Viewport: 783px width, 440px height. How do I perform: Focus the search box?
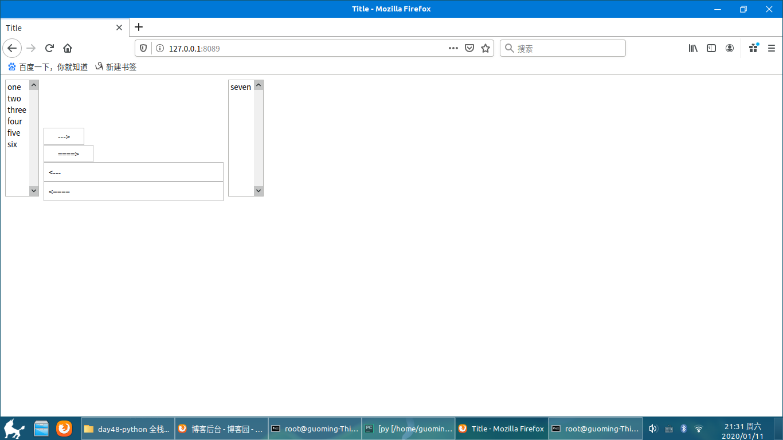(x=563, y=48)
